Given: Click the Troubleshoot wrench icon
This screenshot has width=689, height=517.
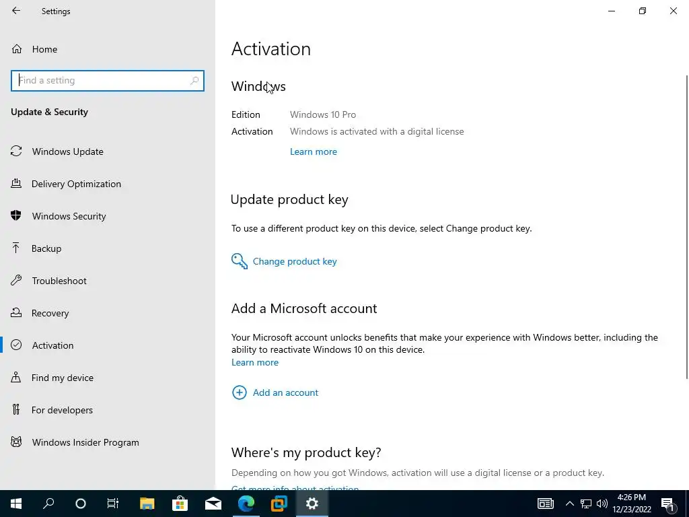Looking at the screenshot, I should tap(16, 280).
